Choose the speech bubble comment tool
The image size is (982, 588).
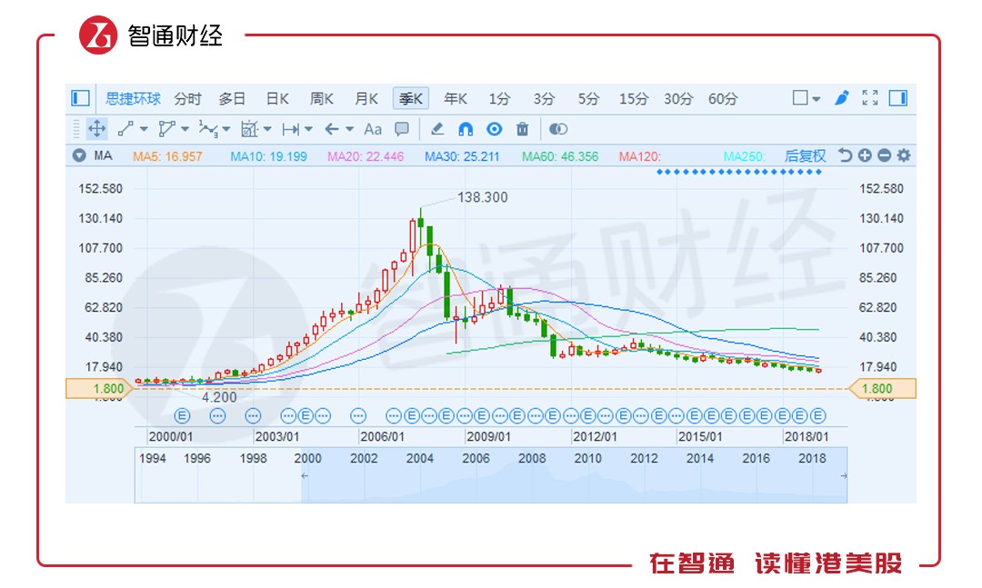point(402,129)
